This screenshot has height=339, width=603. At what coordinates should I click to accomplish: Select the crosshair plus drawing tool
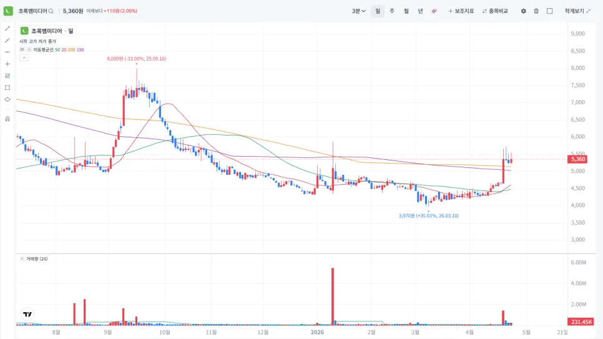click(7, 64)
